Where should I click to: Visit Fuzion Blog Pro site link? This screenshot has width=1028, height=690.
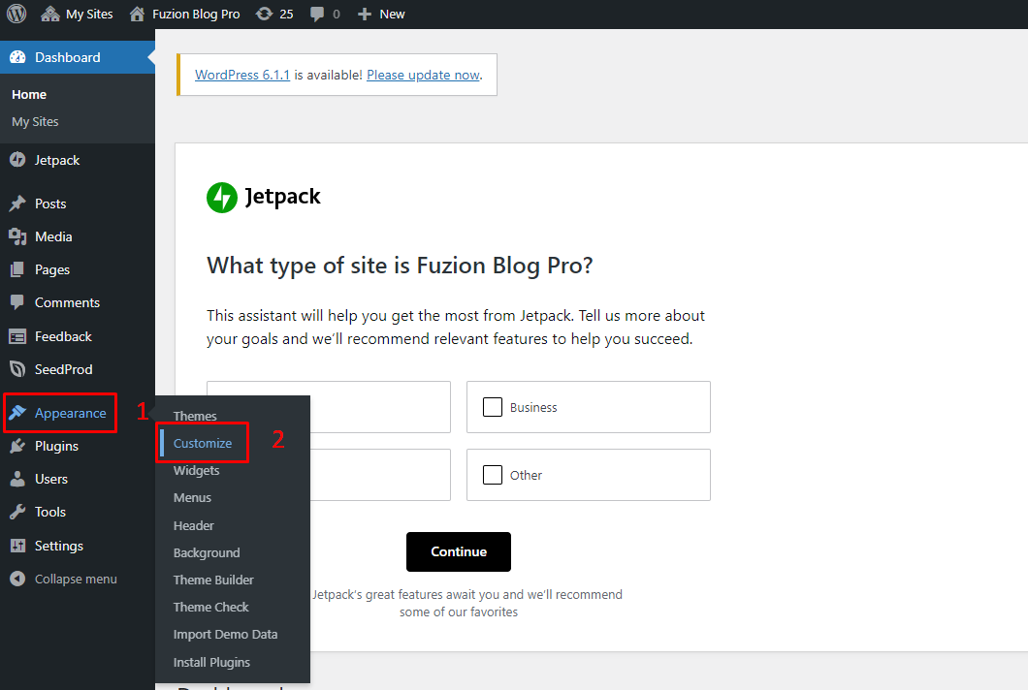pyautogui.click(x=196, y=14)
